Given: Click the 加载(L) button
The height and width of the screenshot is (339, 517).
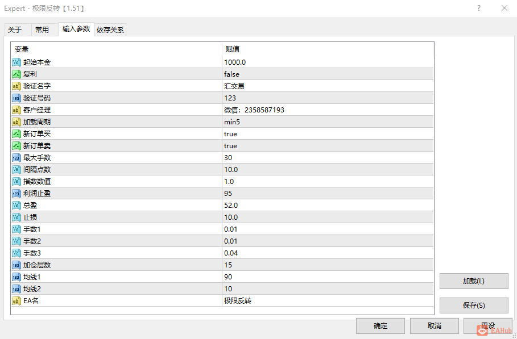Looking at the screenshot, I should pyautogui.click(x=474, y=281).
